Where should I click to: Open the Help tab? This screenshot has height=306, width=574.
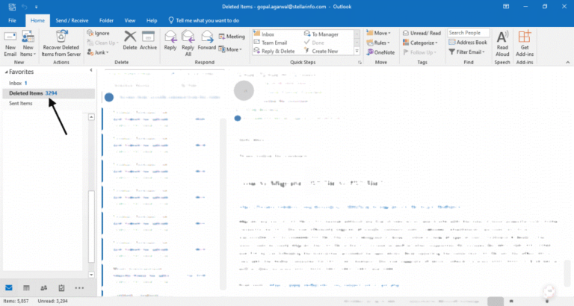tap(152, 20)
